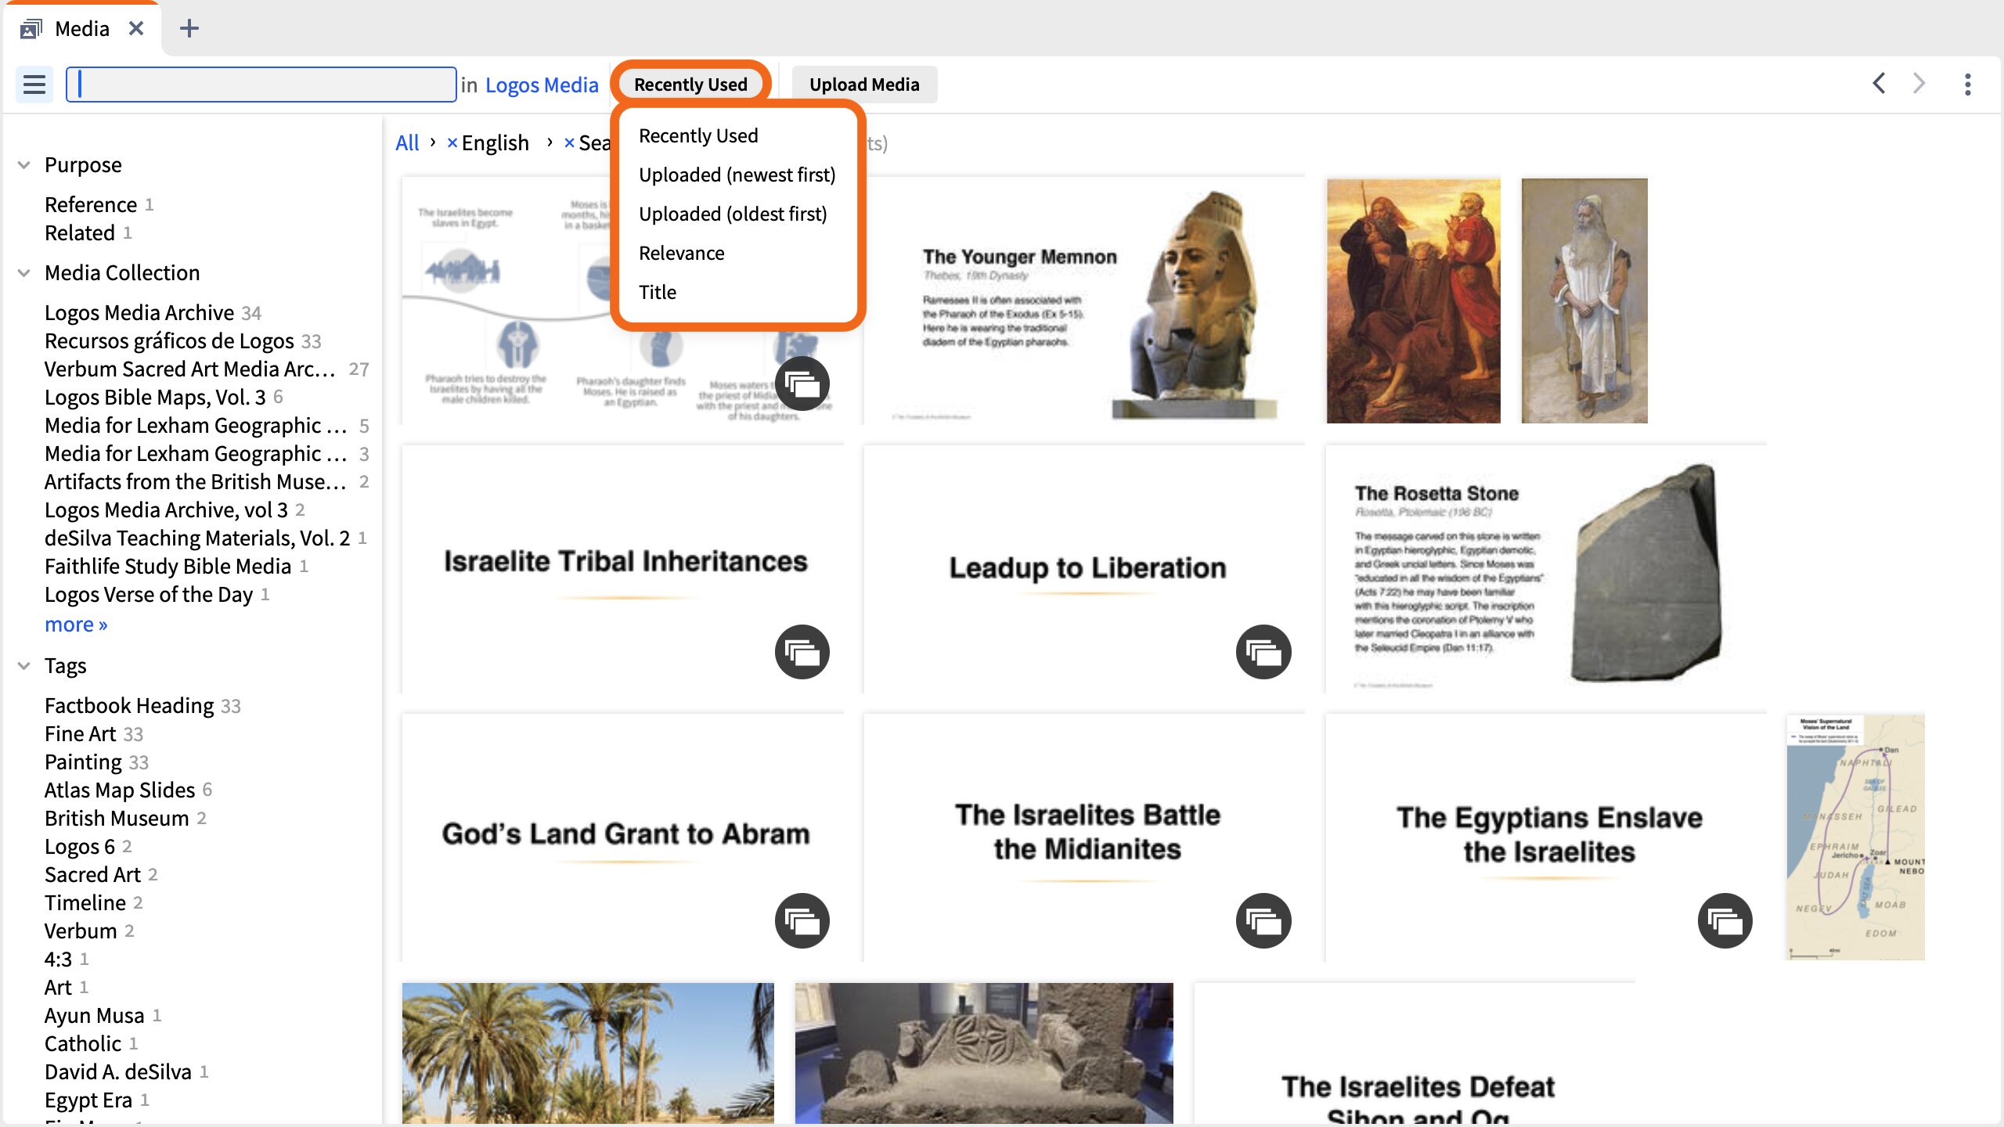Viewport: 2004px width, 1127px height.
Task: Click the Upload Media button
Action: tap(864, 85)
